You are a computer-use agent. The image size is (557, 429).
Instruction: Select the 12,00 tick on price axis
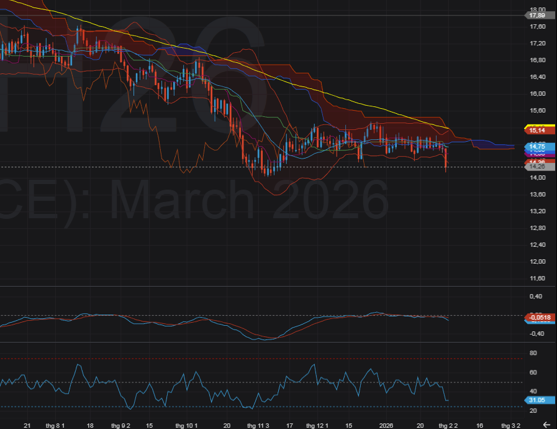(x=537, y=261)
